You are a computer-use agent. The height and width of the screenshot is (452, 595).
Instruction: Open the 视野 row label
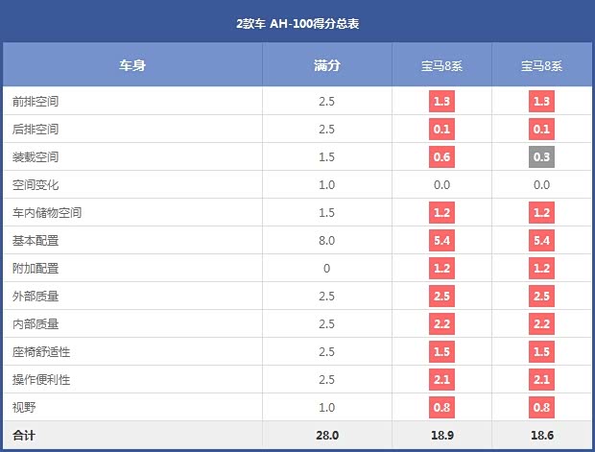[24, 408]
